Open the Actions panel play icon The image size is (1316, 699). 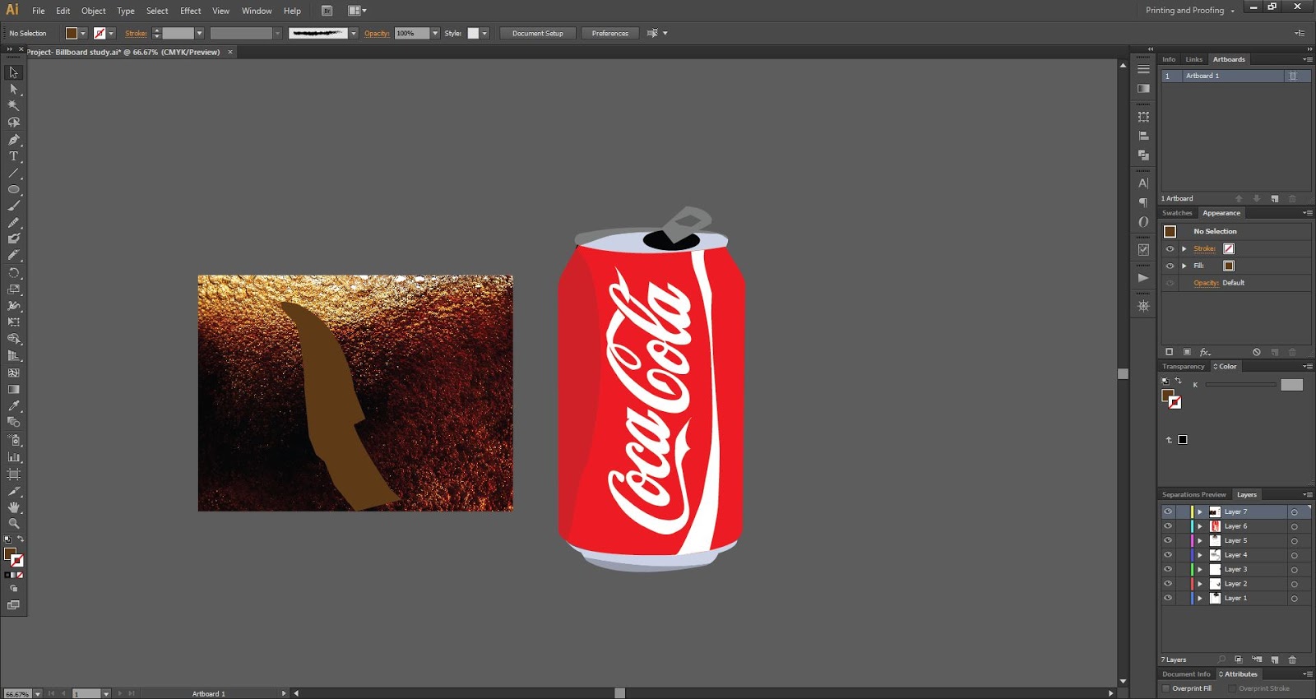(x=1143, y=278)
